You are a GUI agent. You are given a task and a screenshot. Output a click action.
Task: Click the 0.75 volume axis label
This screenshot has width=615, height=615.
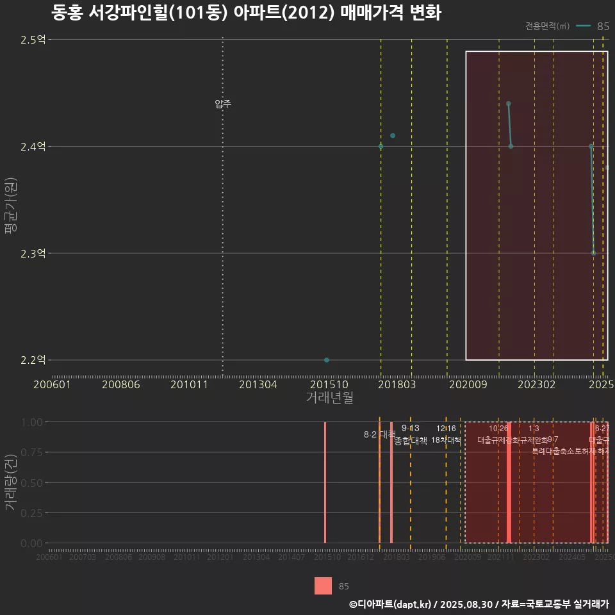(x=31, y=453)
